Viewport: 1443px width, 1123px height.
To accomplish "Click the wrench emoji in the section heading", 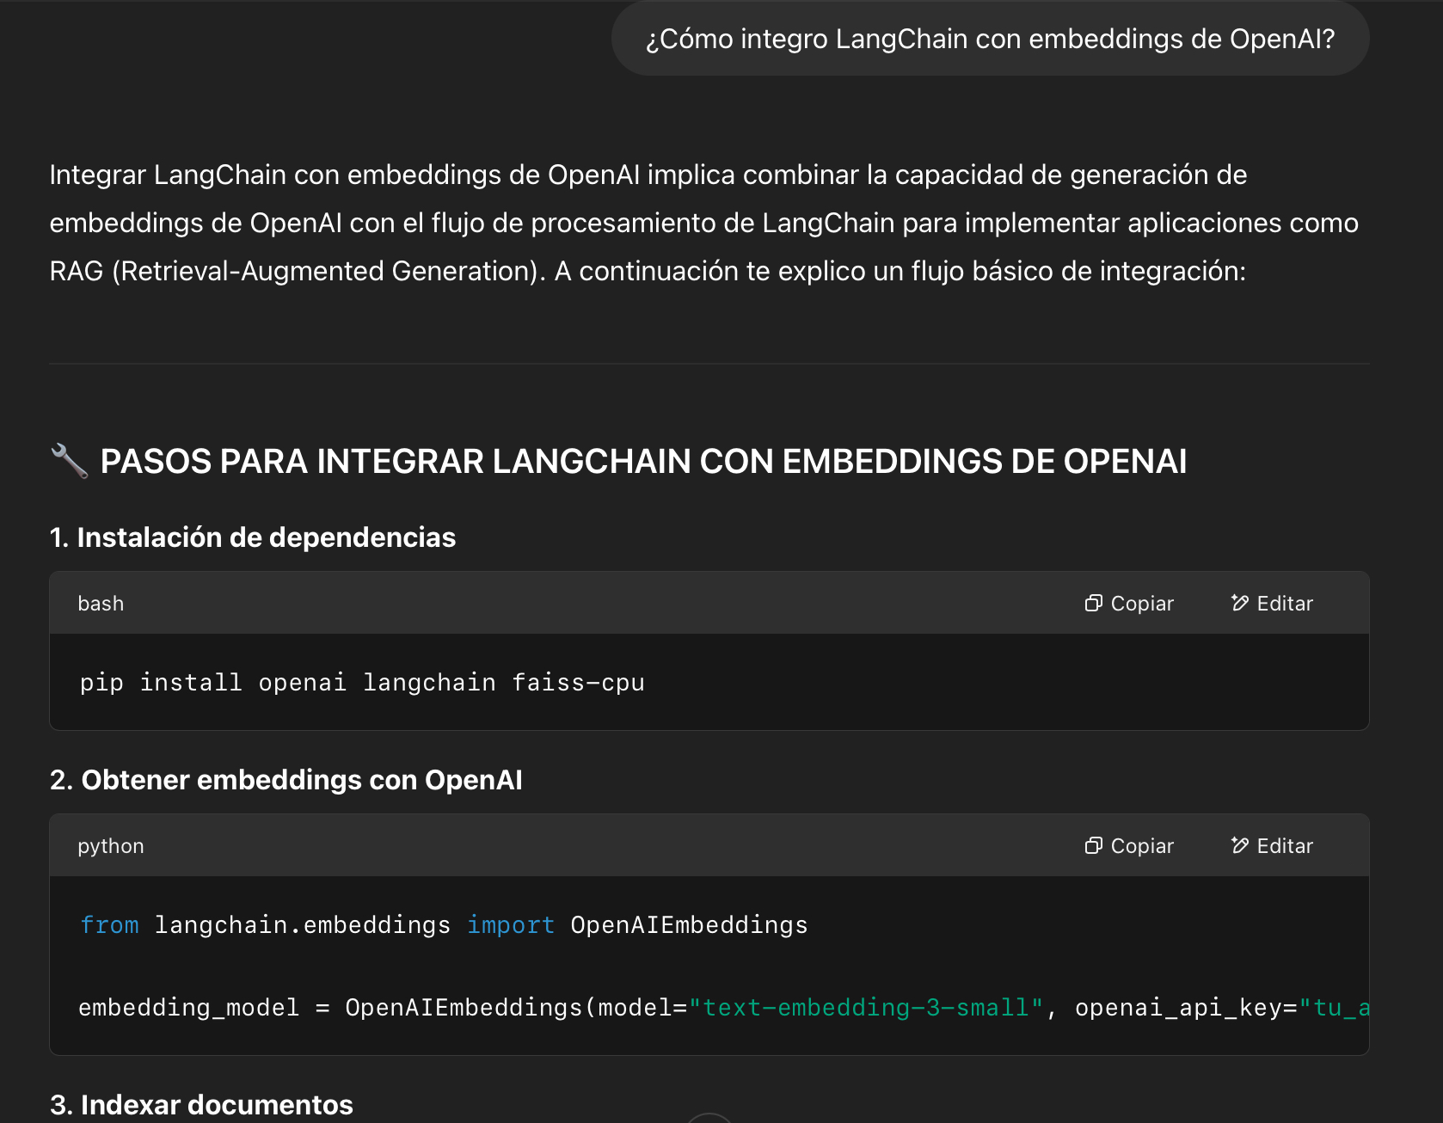I will click(70, 461).
